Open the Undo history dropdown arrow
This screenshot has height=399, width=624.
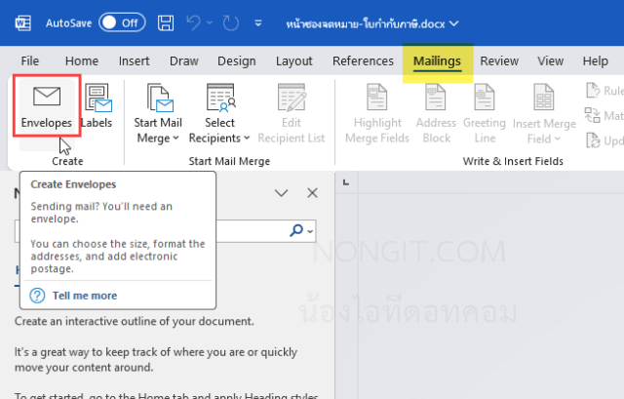click(x=210, y=23)
